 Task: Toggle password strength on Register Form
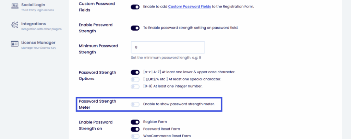135,122
